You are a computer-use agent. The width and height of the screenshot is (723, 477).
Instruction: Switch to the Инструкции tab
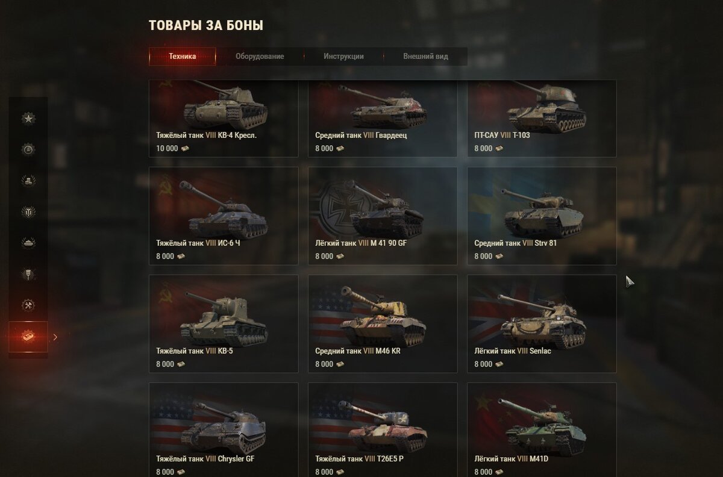(343, 57)
